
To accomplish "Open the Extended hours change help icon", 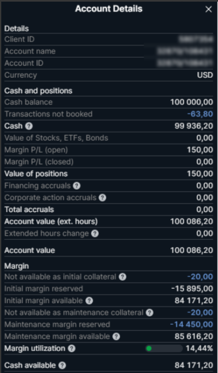I will [x=95, y=233].
